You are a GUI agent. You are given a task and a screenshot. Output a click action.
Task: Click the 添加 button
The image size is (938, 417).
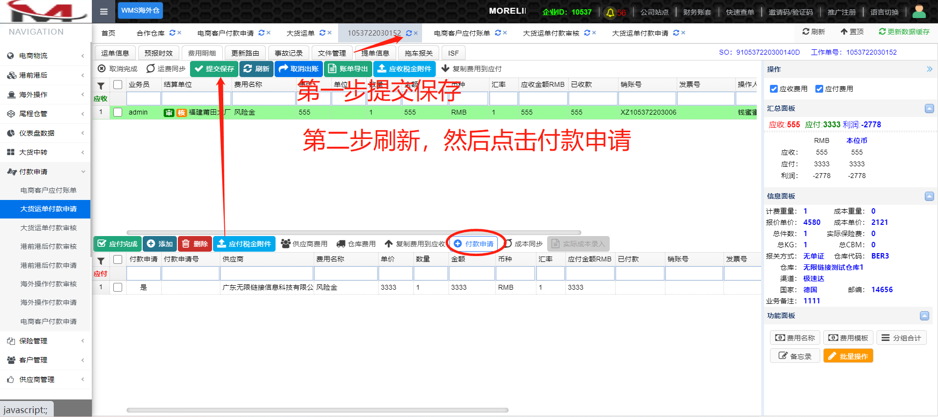160,244
